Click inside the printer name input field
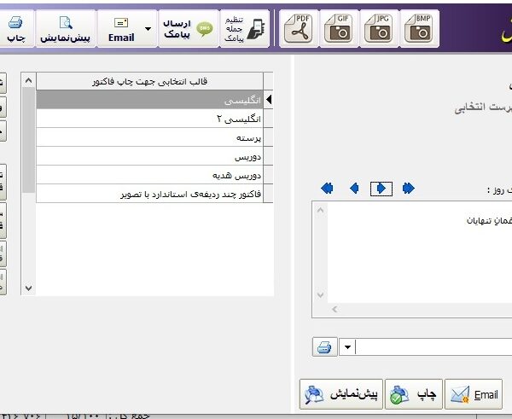This screenshot has height=419, width=512. tap(433, 346)
